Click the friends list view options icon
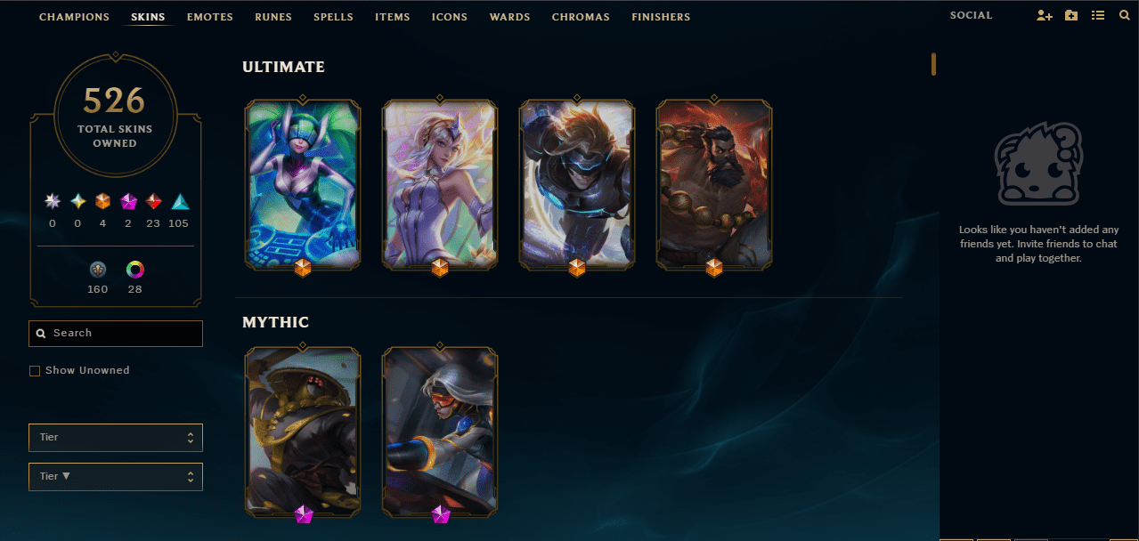Screen dimensions: 1139x541 click(x=1098, y=16)
